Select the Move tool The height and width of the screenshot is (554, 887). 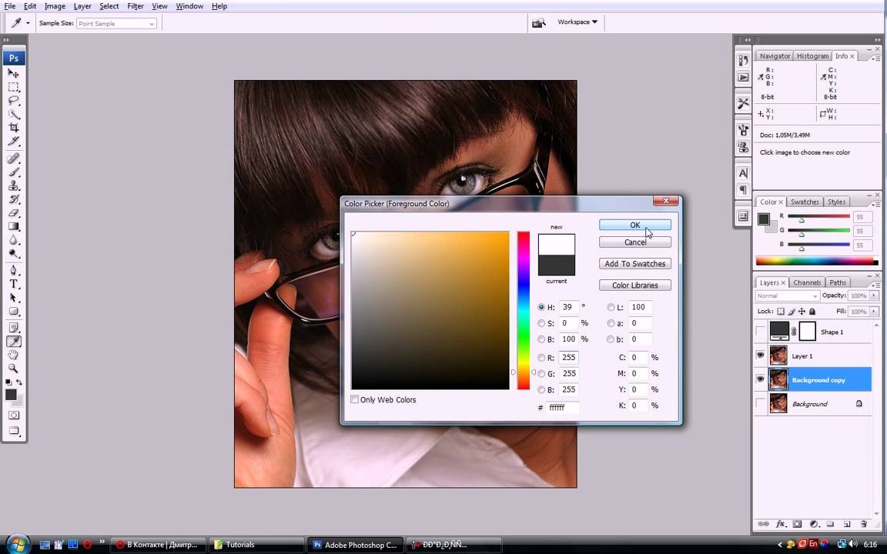(13, 73)
